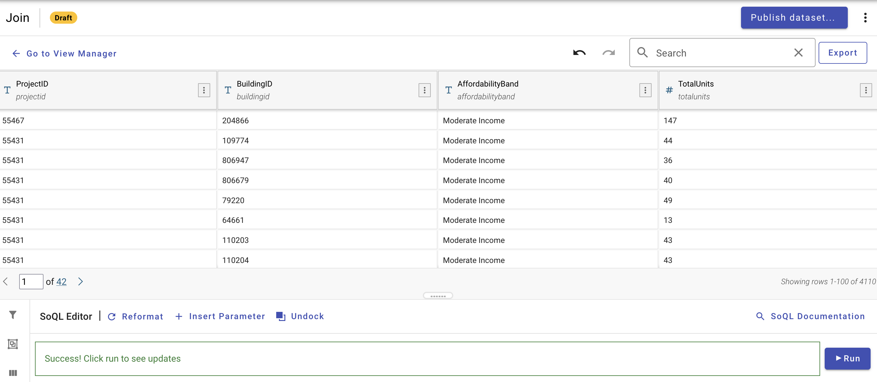The height and width of the screenshot is (382, 877).
Task: Click the ProjectID column header name
Action: pyautogui.click(x=32, y=84)
